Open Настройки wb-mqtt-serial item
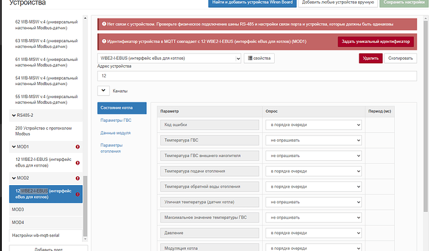This screenshot has height=251, width=429. (46, 235)
